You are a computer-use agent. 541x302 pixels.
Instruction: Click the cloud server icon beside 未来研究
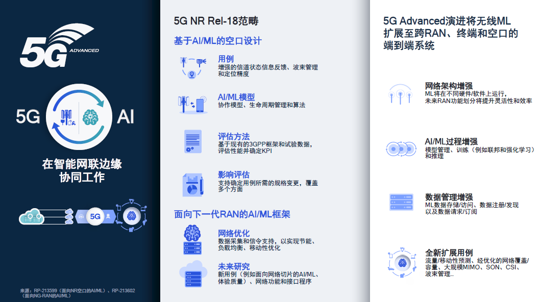click(193, 274)
